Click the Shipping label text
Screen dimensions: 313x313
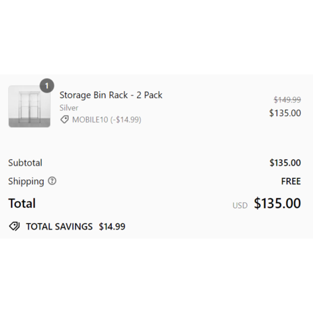click(26, 182)
